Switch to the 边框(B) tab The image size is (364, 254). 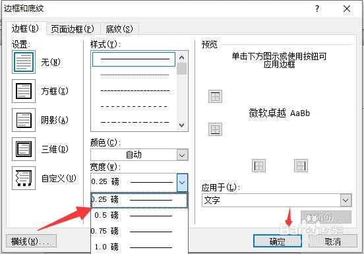25,28
